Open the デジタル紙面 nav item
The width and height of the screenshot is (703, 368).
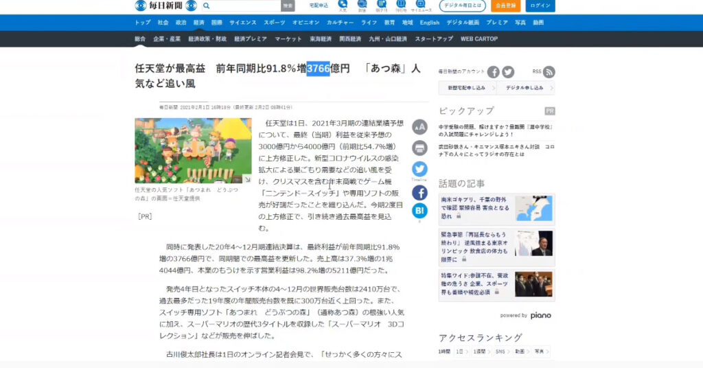[463, 23]
